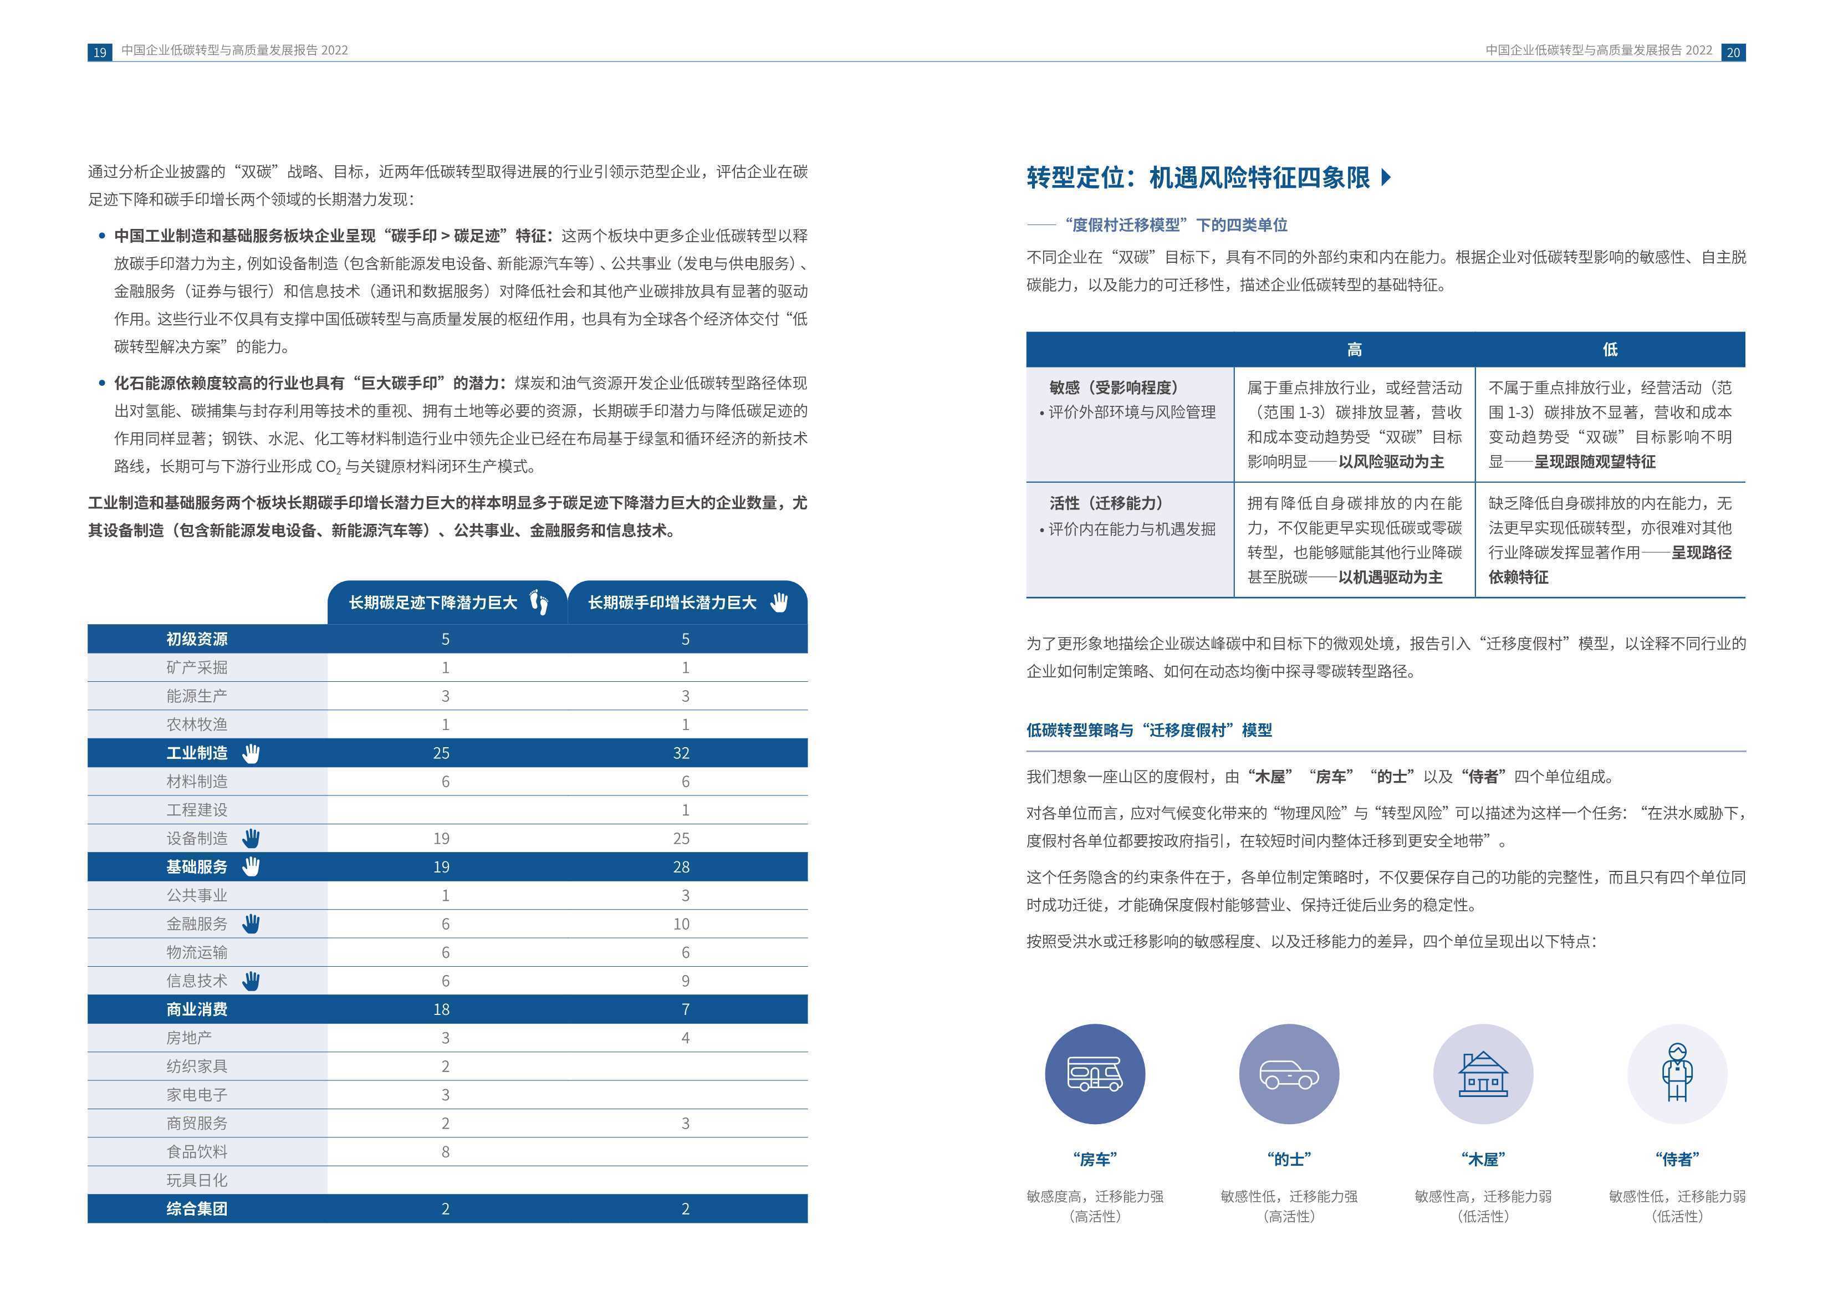The image size is (1833, 1296).
Task: Click the hand icon in the 长期碳手印增长潜力巨大 header
Action: coord(779,603)
